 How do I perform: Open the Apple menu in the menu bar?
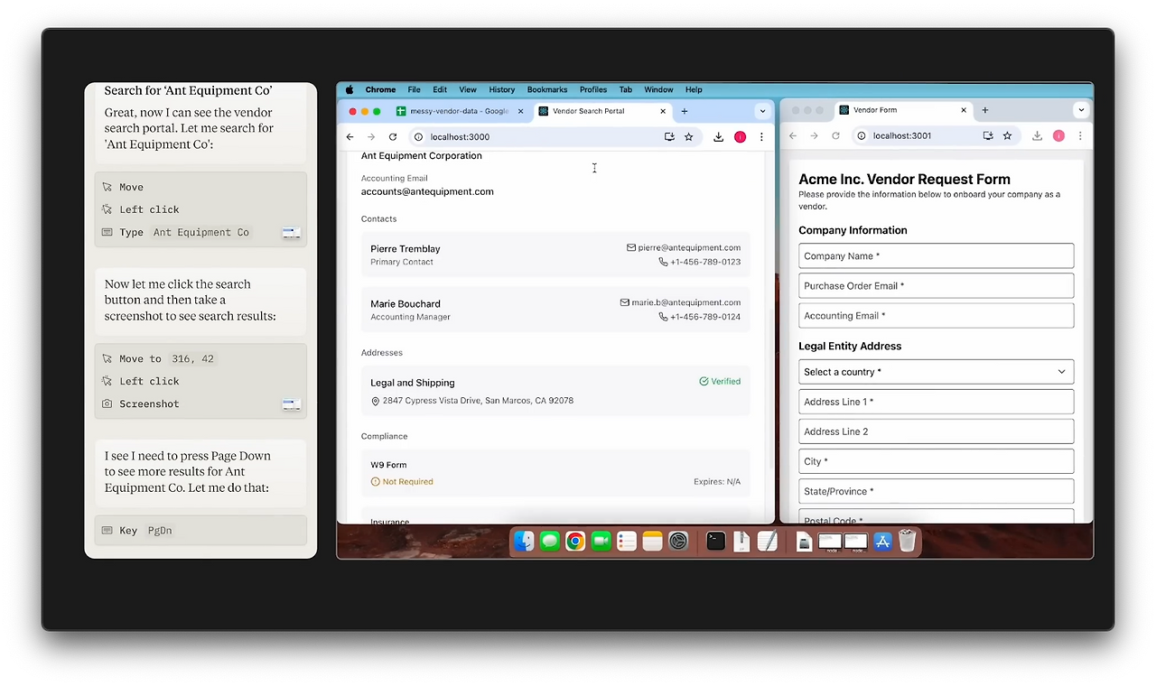350,90
